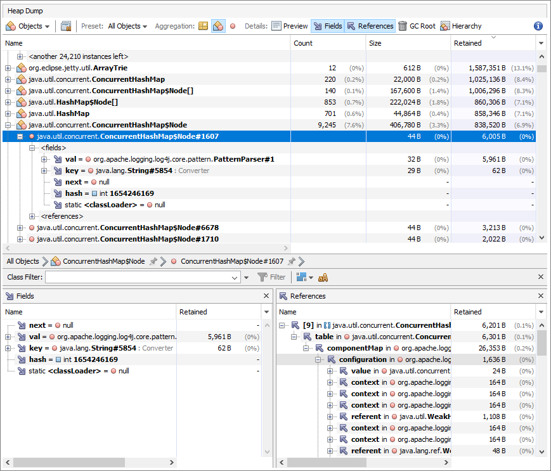The width and height of the screenshot is (551, 471).
Task: Click All Objects breadcrumb link
Action: 23,261
